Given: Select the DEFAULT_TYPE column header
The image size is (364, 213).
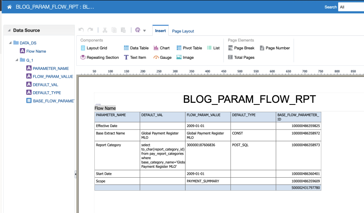Looking at the screenshot, I should (253, 115).
